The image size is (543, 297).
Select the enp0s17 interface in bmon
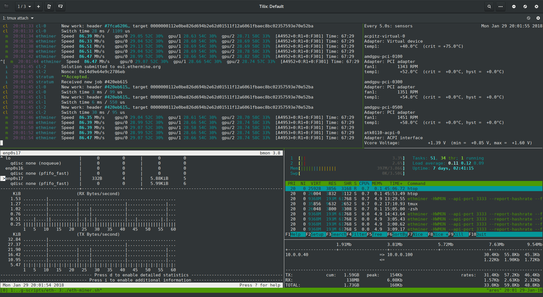tap(14, 178)
